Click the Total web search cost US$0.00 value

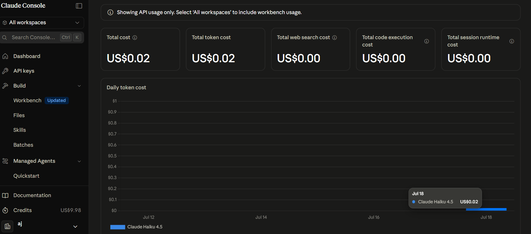(x=299, y=58)
